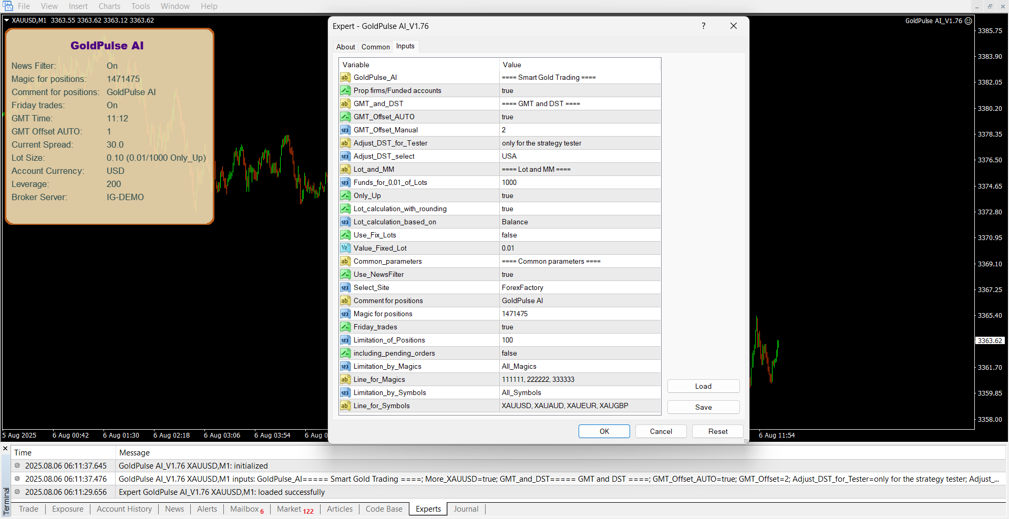1009x519 pixels.
Task: Click the icon next to Magic for positions
Action: [345, 314]
